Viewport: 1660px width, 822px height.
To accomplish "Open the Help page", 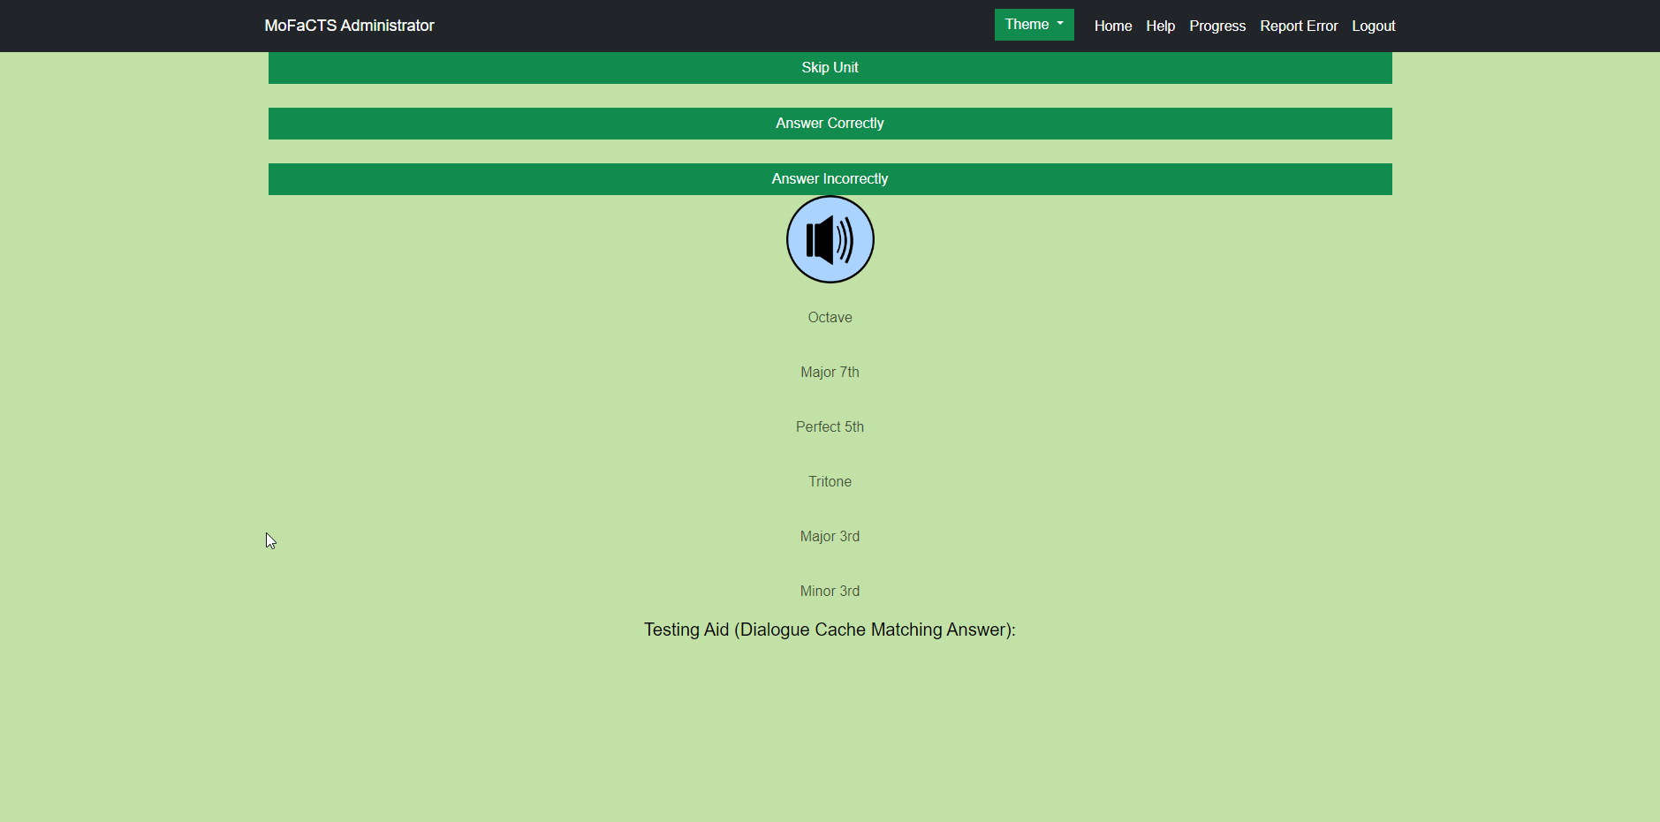I will coord(1160,26).
